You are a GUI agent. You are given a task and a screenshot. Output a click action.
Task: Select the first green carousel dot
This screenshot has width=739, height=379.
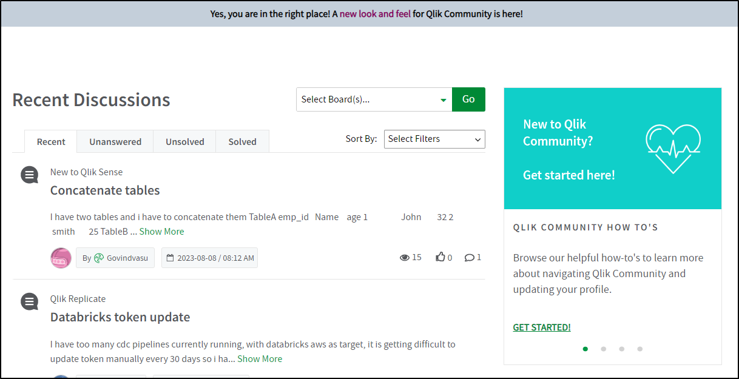(x=585, y=349)
